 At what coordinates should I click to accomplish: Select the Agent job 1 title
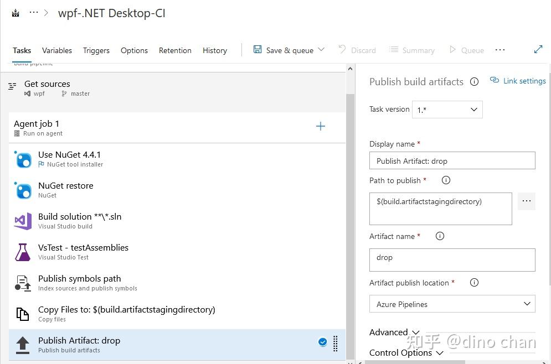pos(37,123)
